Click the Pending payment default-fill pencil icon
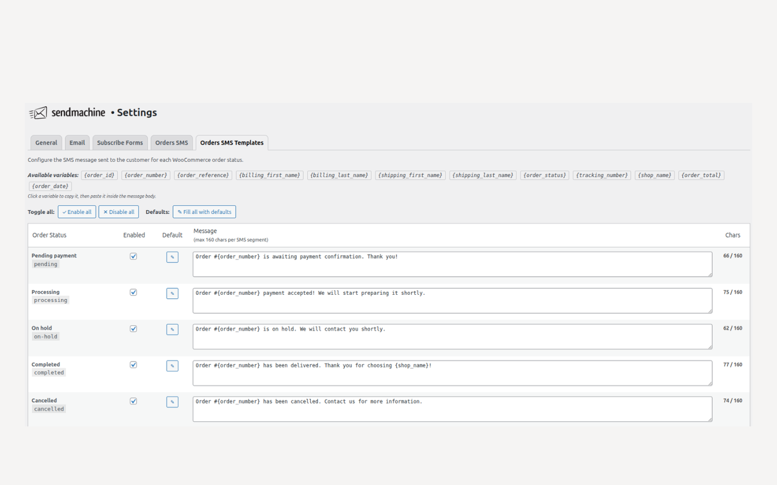777x485 pixels. tap(172, 257)
